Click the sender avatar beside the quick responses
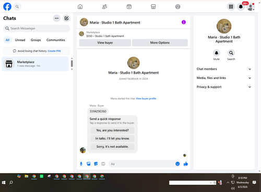This screenshot has width=261, height=192. (82, 150)
